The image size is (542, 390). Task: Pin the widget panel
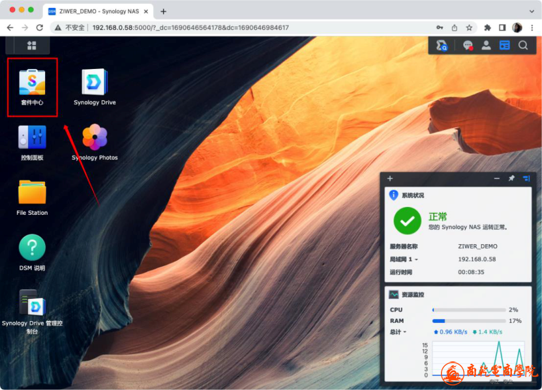pos(511,178)
